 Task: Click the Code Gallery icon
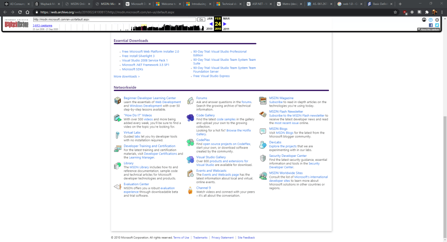point(190,118)
